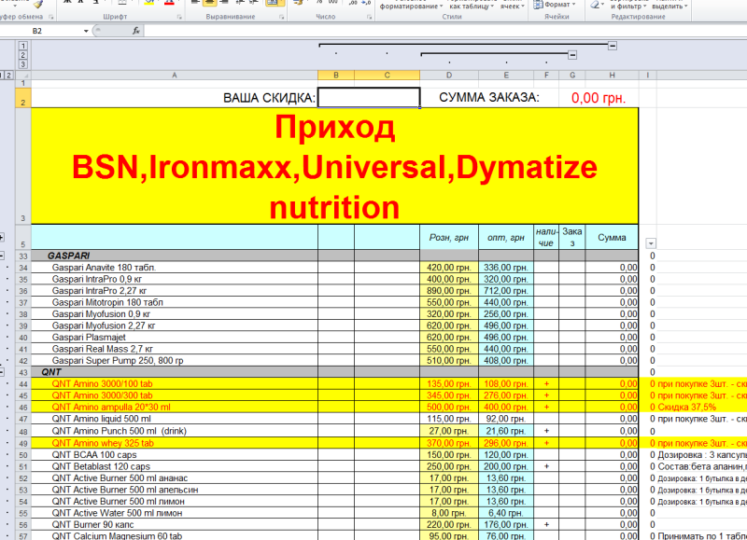The image size is (747, 540).
Task: Open the Выравнивание group dialog launcher
Action: 282,17
